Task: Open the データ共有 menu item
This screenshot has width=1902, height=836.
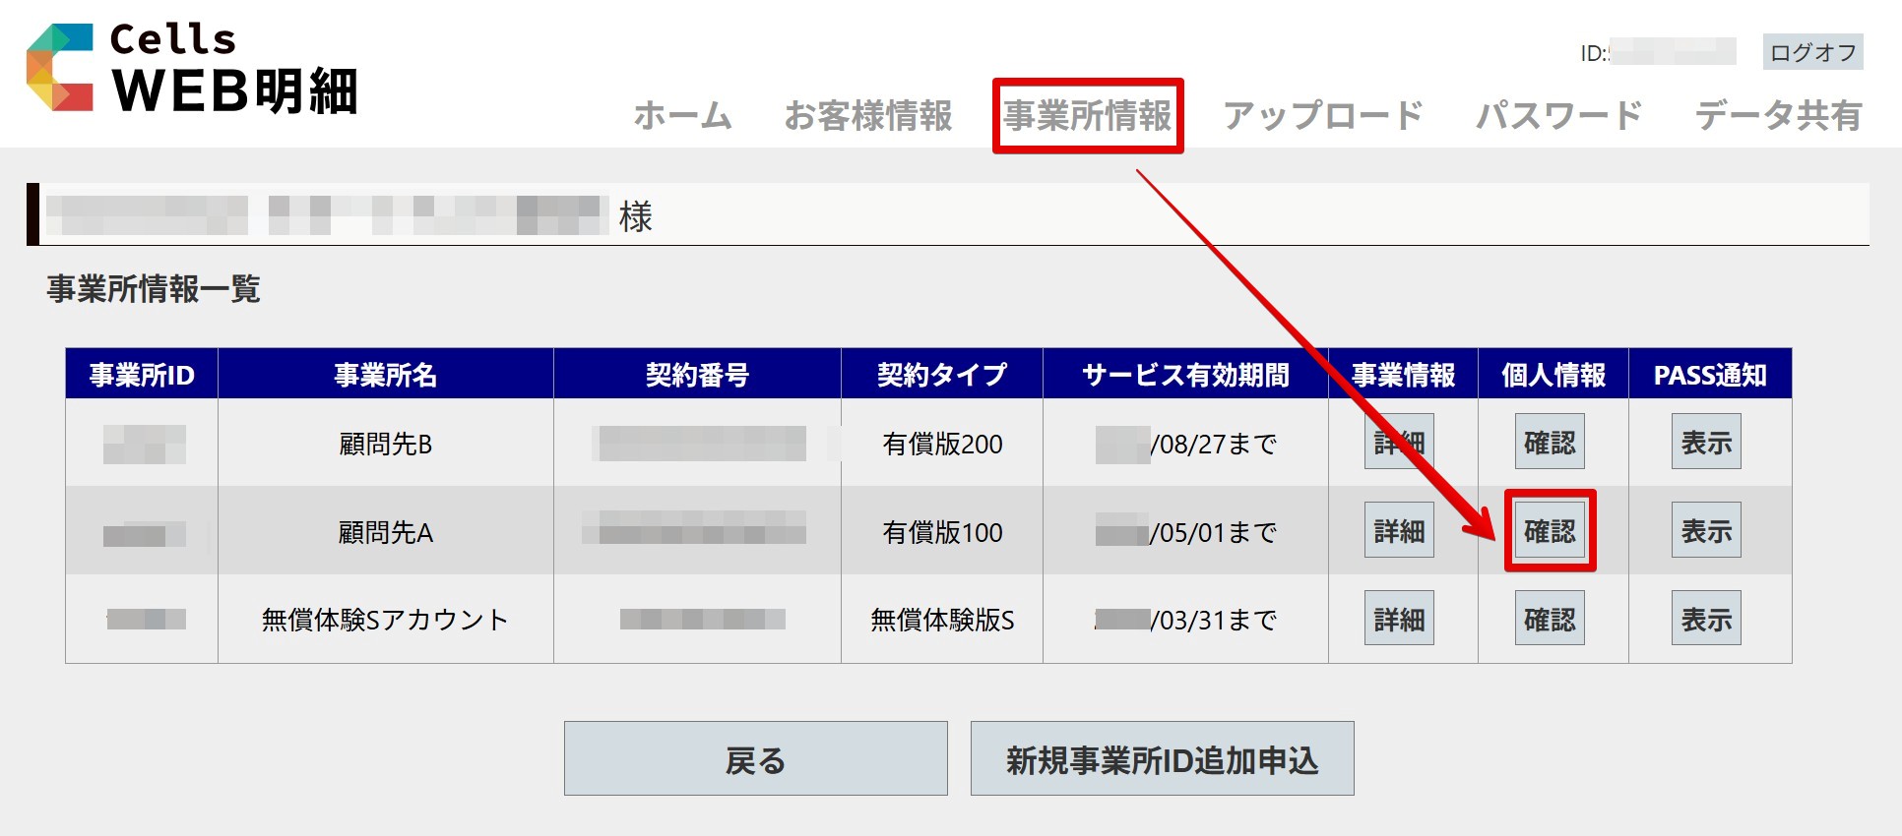Action: coord(1777,116)
